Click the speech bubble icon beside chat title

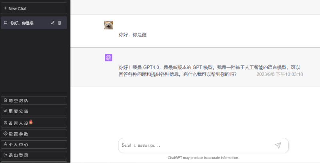6,23
